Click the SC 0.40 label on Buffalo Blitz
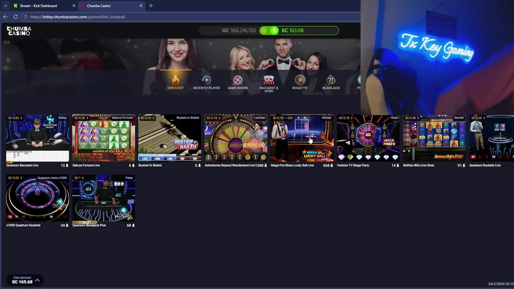Image resolution: width=514 pixels, height=289 pixels. coord(412,118)
